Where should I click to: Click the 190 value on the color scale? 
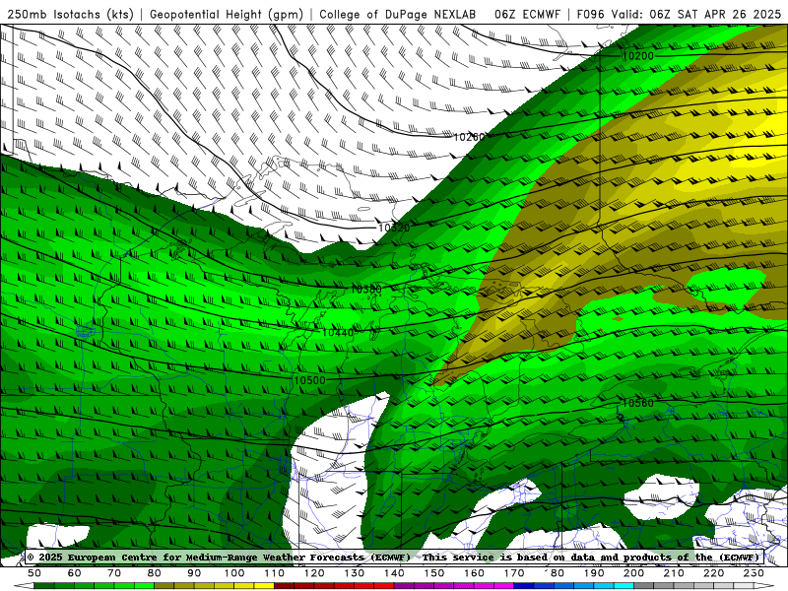tap(594, 573)
